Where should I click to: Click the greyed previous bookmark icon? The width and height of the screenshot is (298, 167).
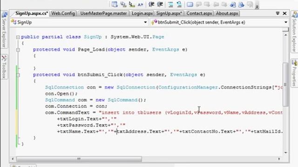click(x=199, y=4)
